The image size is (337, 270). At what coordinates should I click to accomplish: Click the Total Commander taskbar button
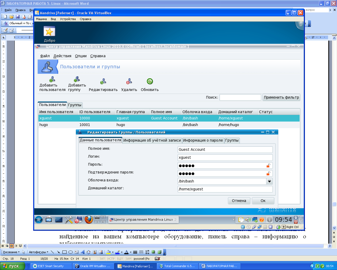click(x=177, y=266)
